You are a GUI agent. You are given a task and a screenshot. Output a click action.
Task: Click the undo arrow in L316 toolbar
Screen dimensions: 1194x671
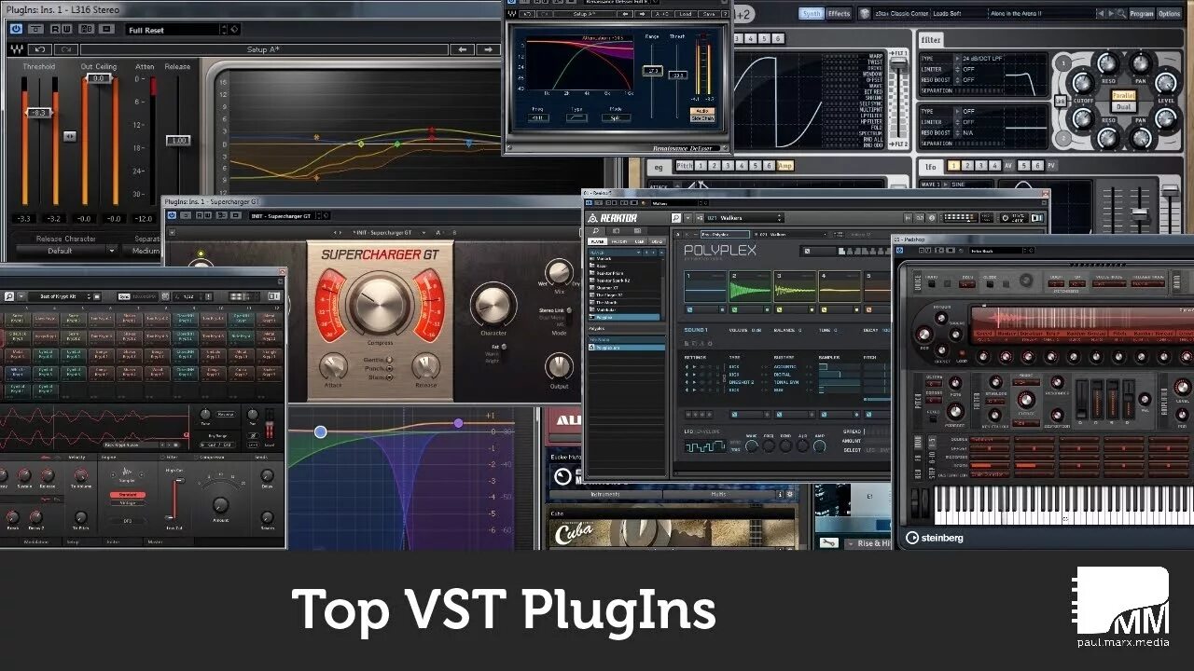[39, 49]
